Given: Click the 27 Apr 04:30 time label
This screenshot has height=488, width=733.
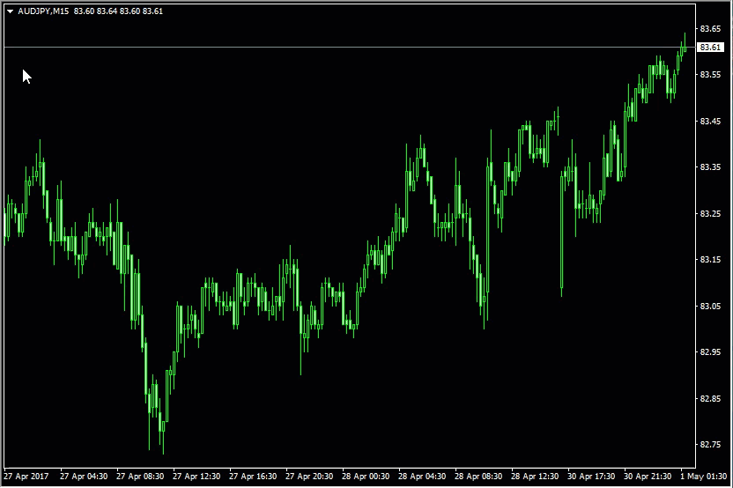Looking at the screenshot, I should tap(84, 477).
